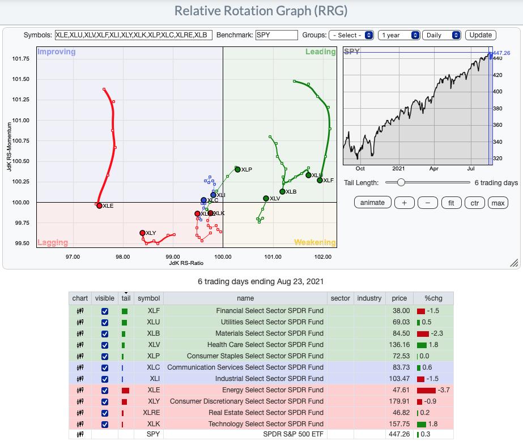
Task: Click the XLE red tail swatch
Action: (125, 391)
